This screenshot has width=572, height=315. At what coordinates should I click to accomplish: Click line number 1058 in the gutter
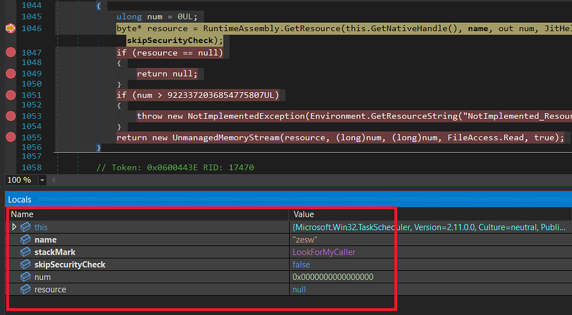click(x=31, y=168)
